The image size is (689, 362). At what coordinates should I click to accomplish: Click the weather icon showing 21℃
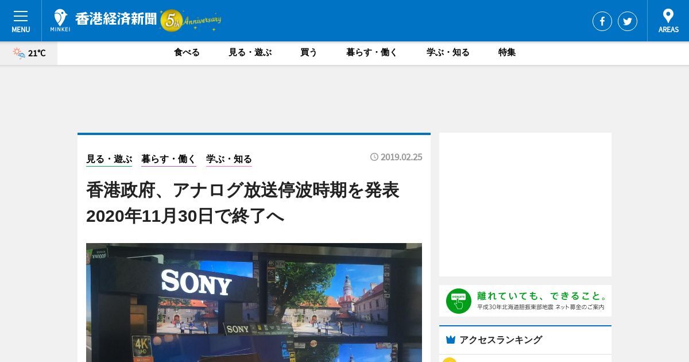[x=19, y=53]
